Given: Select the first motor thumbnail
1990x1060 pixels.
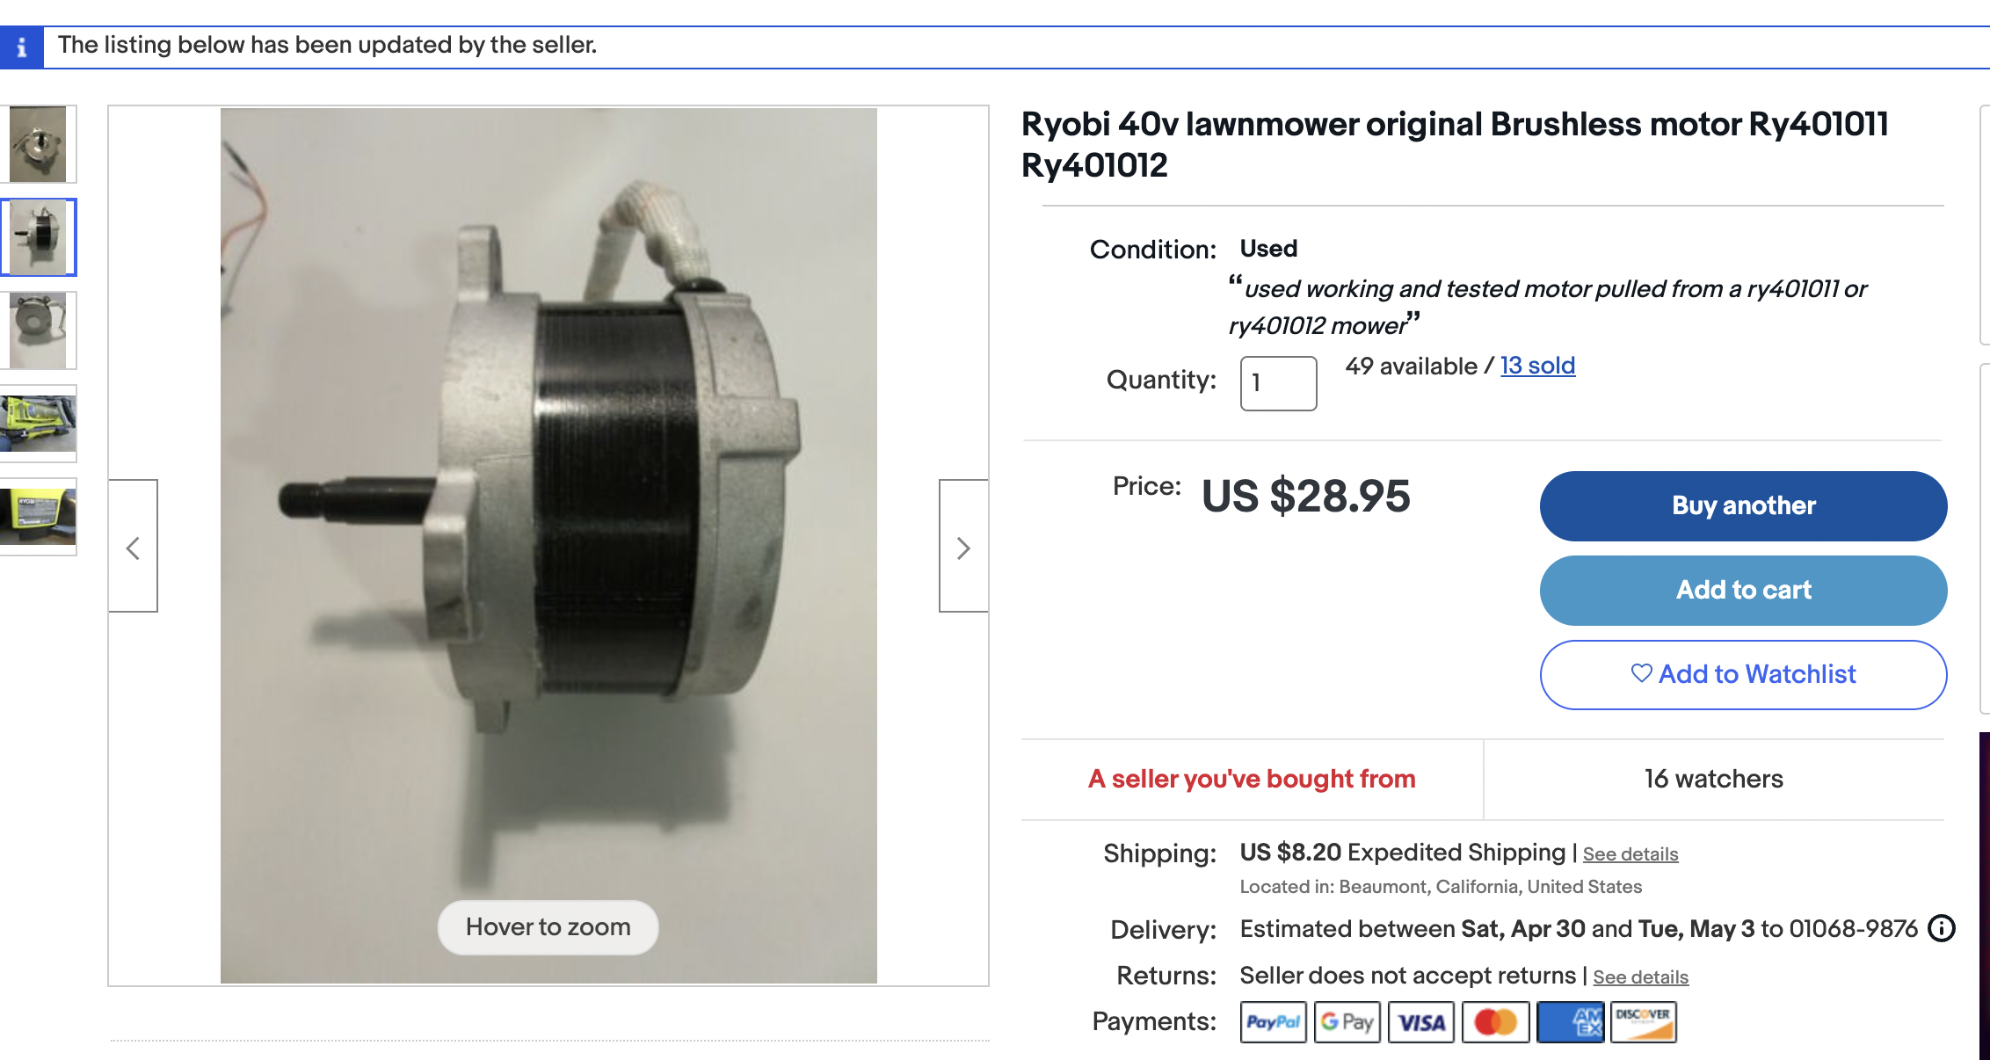Looking at the screenshot, I should [38, 144].
